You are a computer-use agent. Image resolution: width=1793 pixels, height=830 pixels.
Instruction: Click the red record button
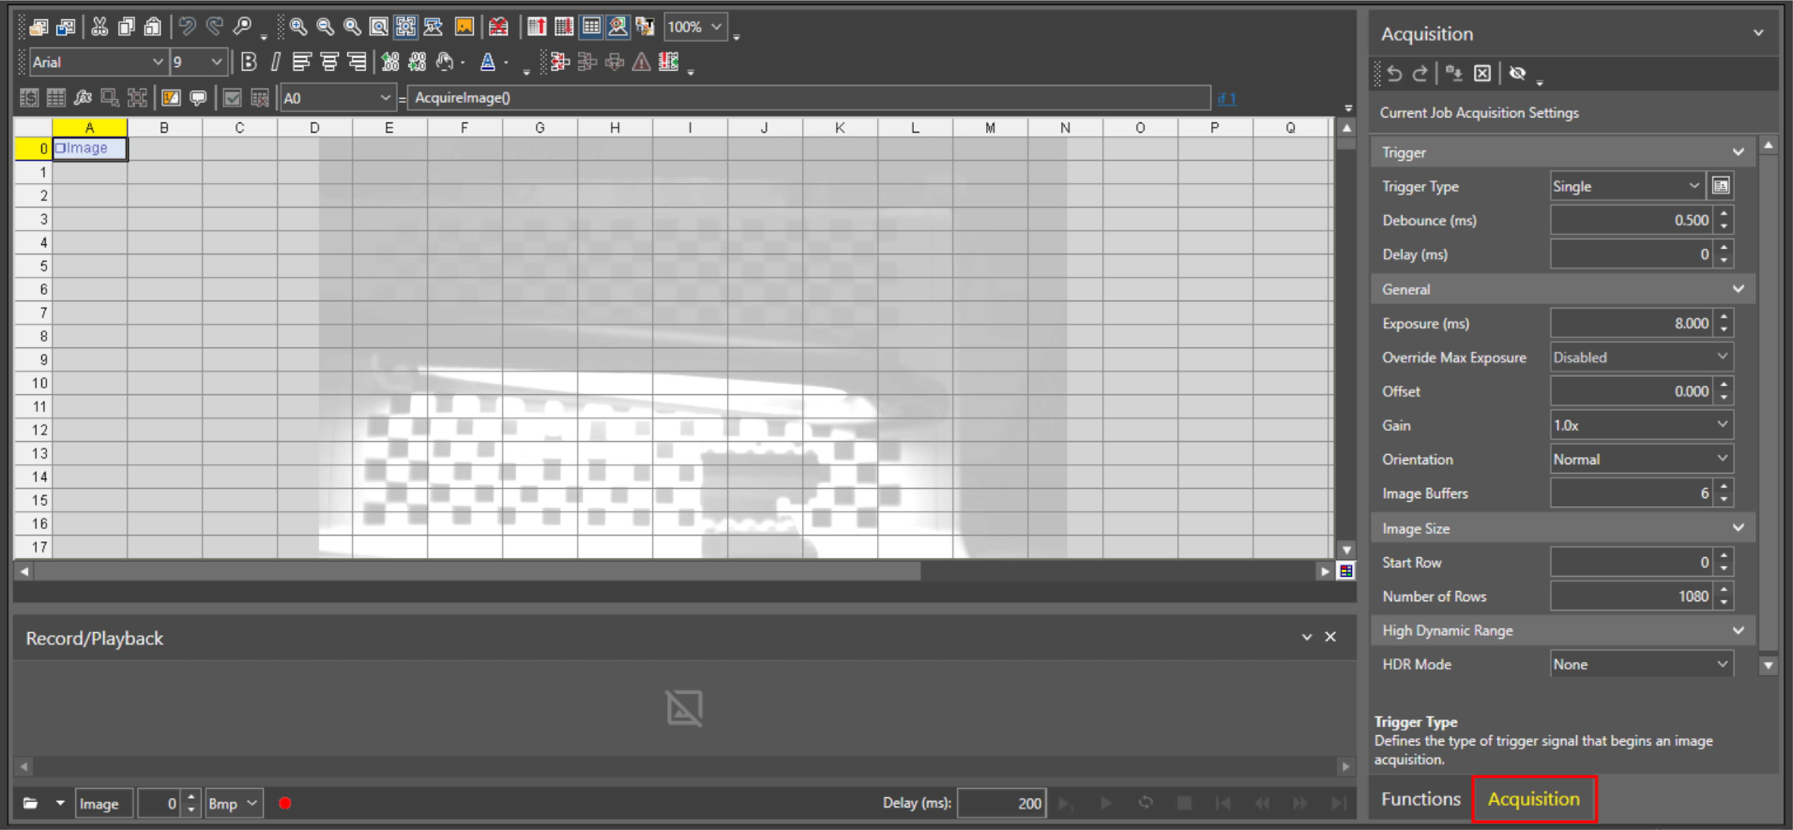[x=285, y=804]
